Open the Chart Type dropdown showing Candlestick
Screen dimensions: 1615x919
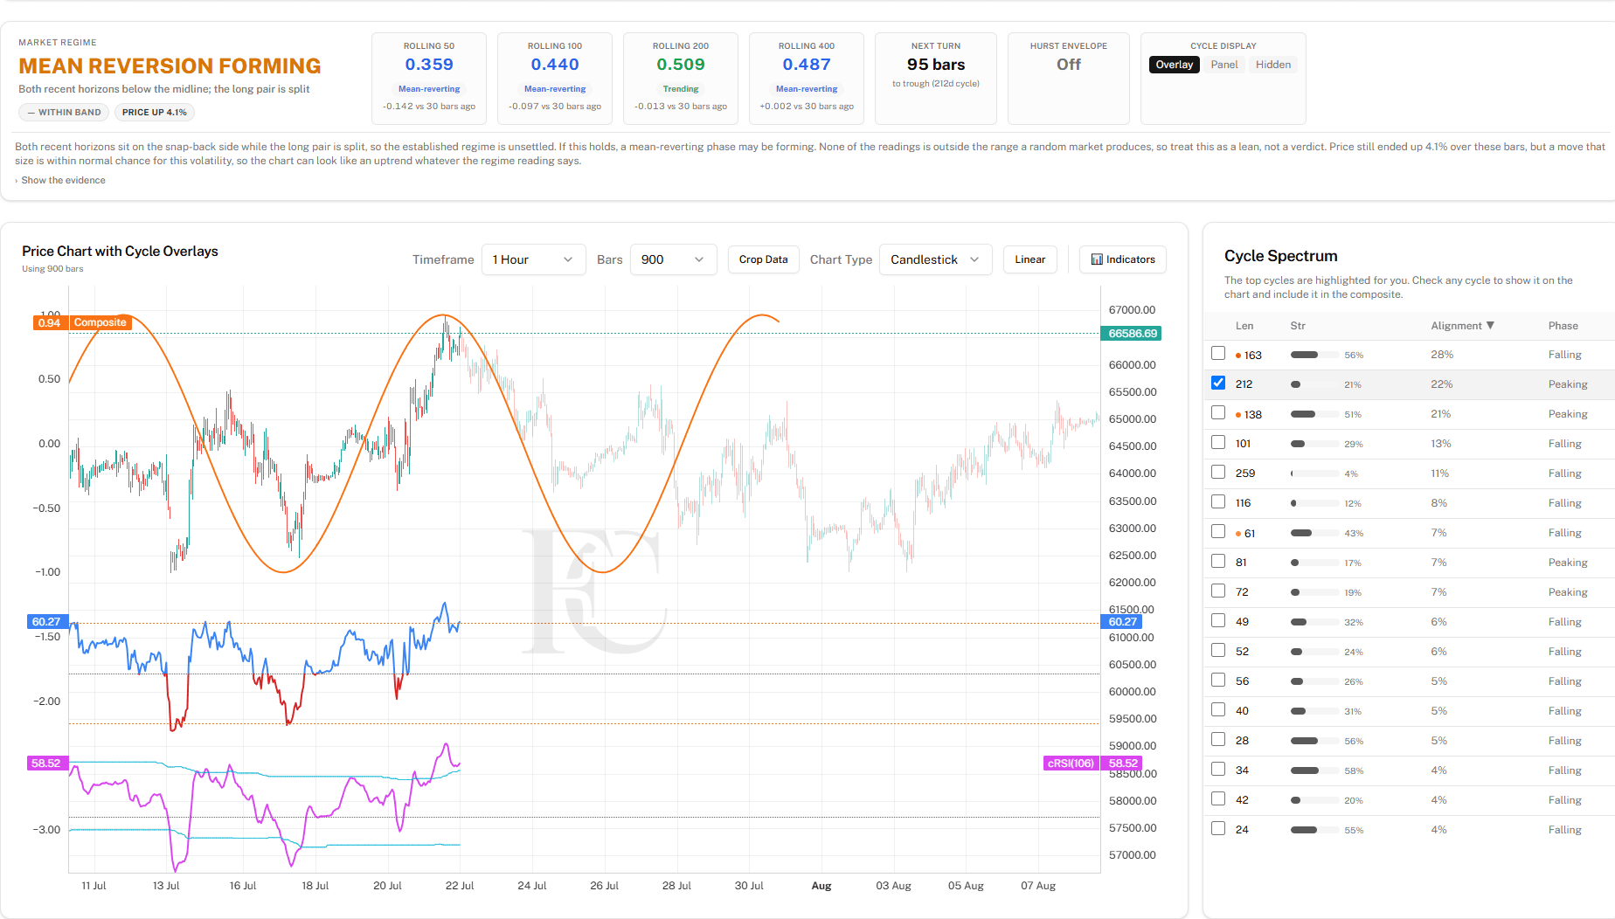click(x=935, y=259)
